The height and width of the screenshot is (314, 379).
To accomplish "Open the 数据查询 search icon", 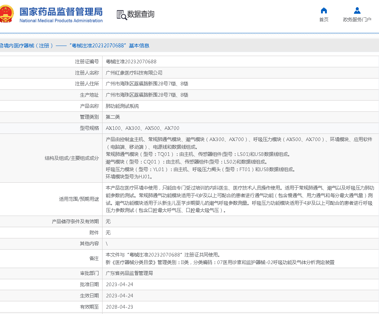I will tap(122, 15).
